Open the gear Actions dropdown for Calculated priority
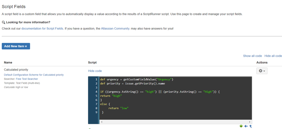Viewport: 282px width, 129px height. tap(262, 71)
